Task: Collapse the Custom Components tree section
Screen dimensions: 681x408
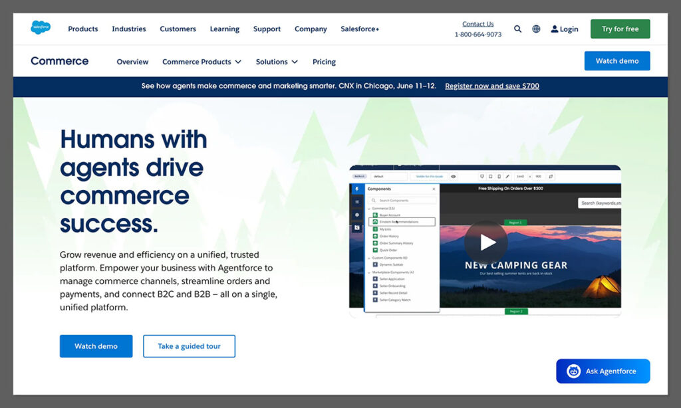Action: click(x=369, y=258)
